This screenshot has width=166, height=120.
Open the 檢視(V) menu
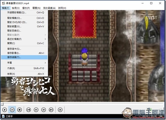[x=16, y=8]
